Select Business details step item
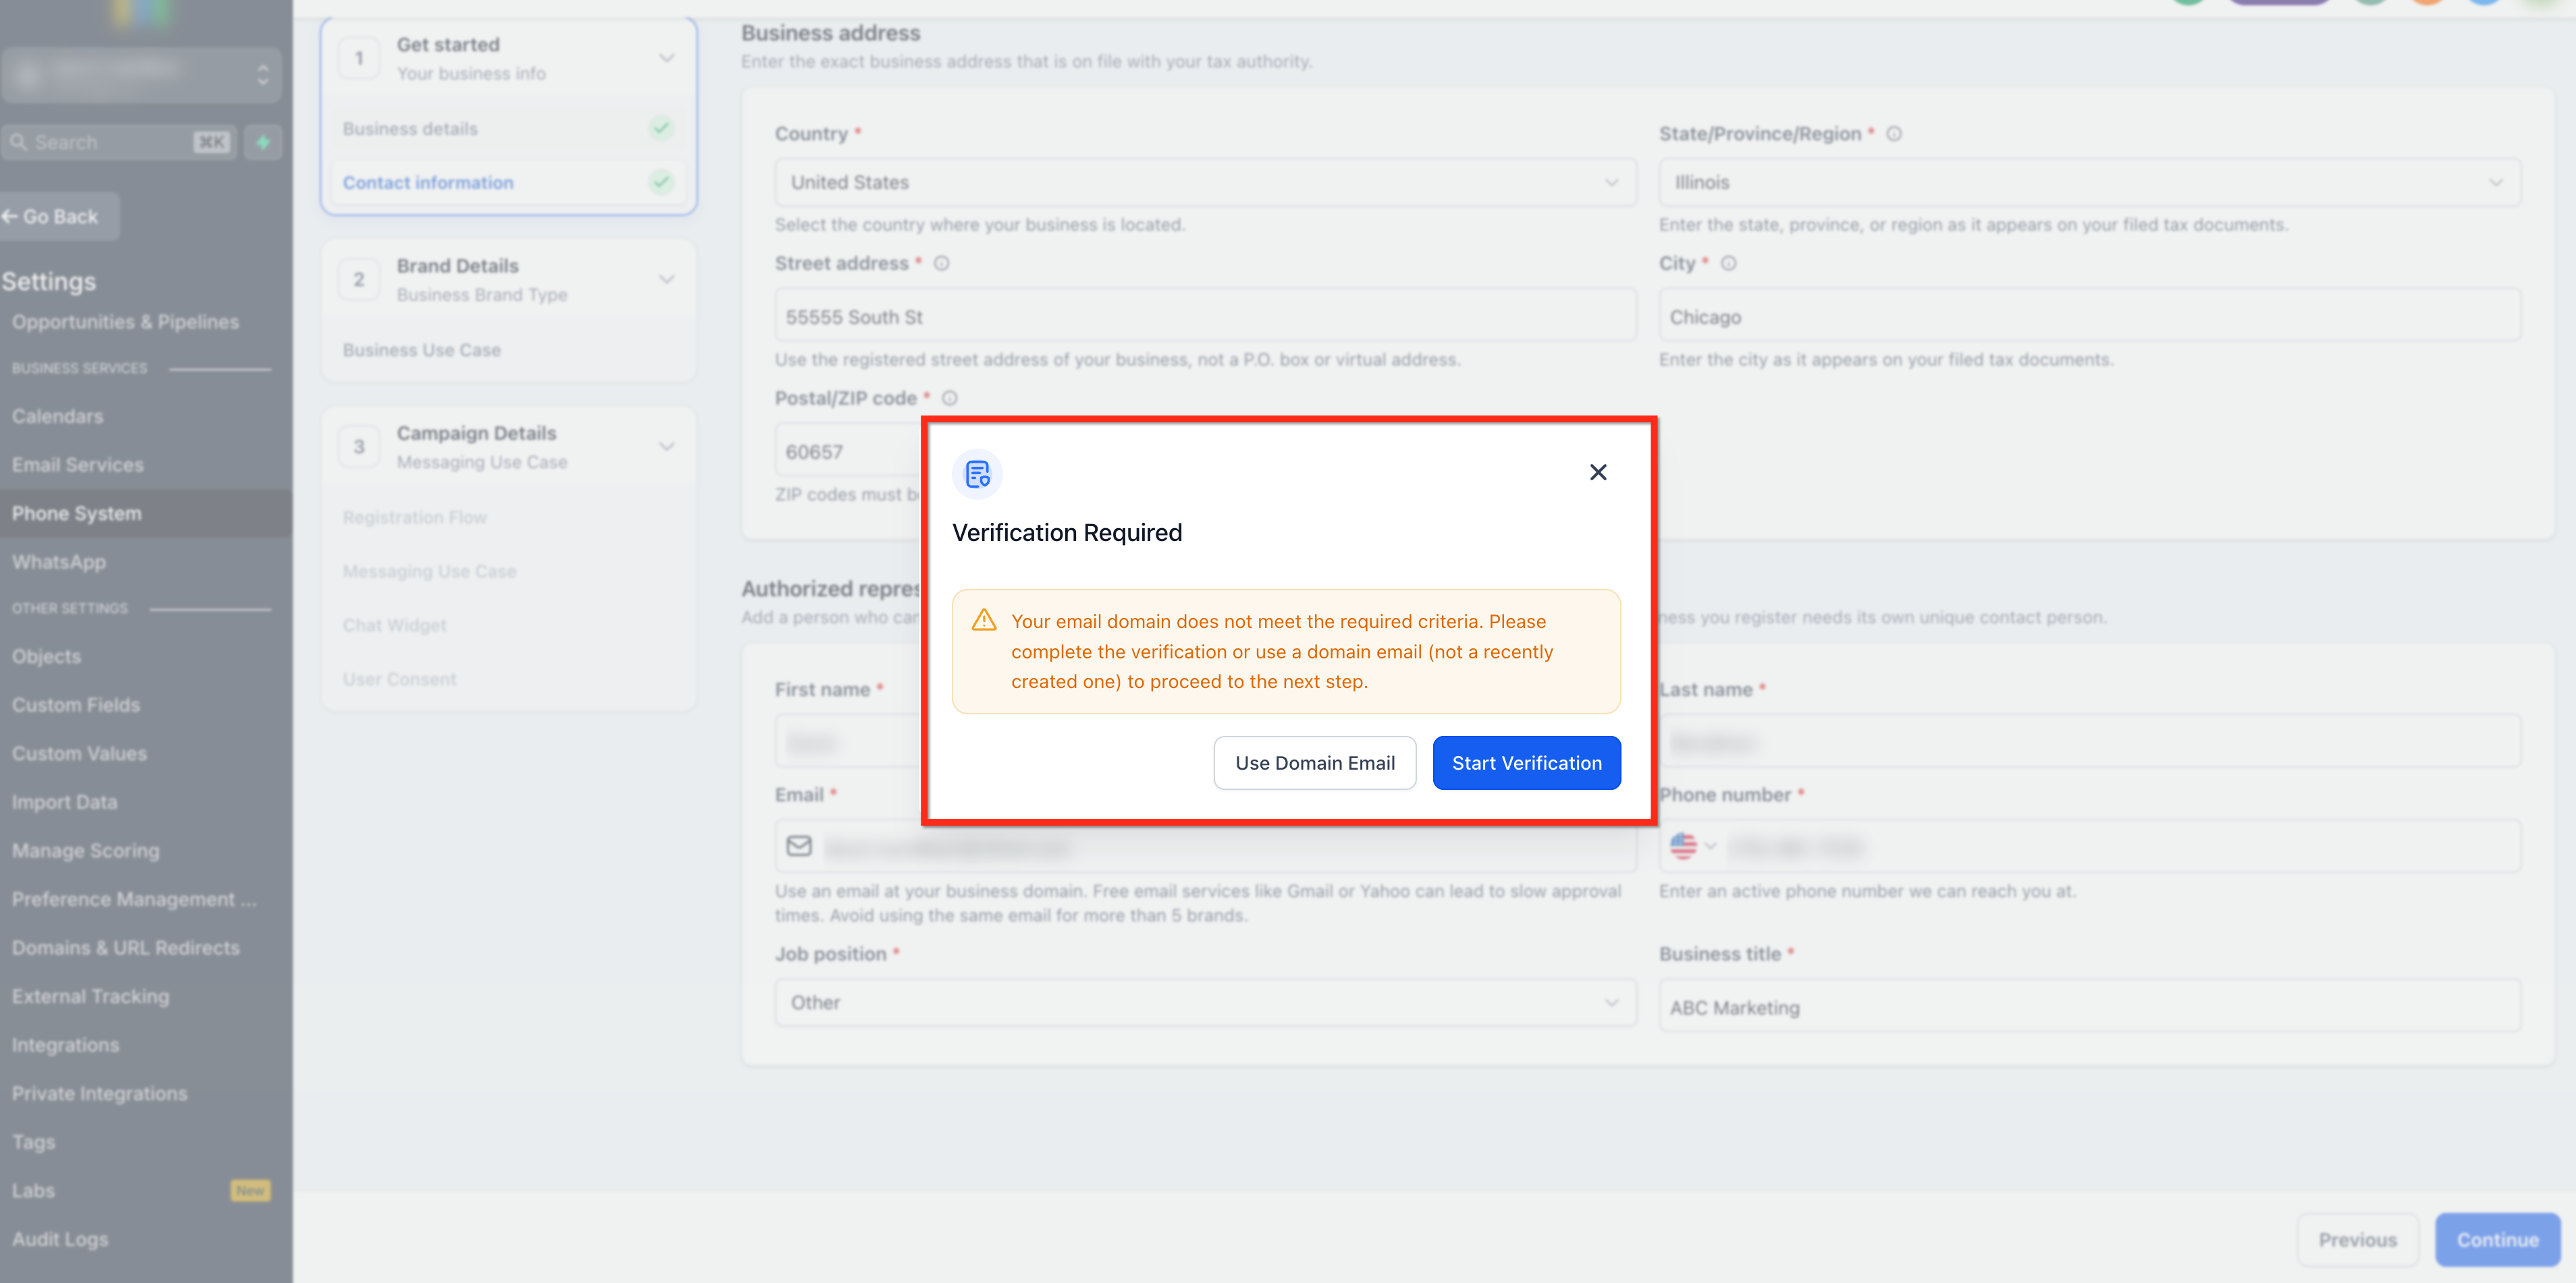The image size is (2576, 1283). click(x=508, y=128)
